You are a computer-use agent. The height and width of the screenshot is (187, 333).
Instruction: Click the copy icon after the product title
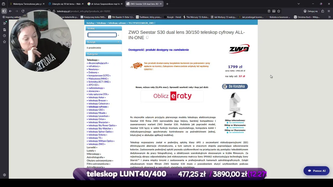pyautogui.click(x=147, y=38)
